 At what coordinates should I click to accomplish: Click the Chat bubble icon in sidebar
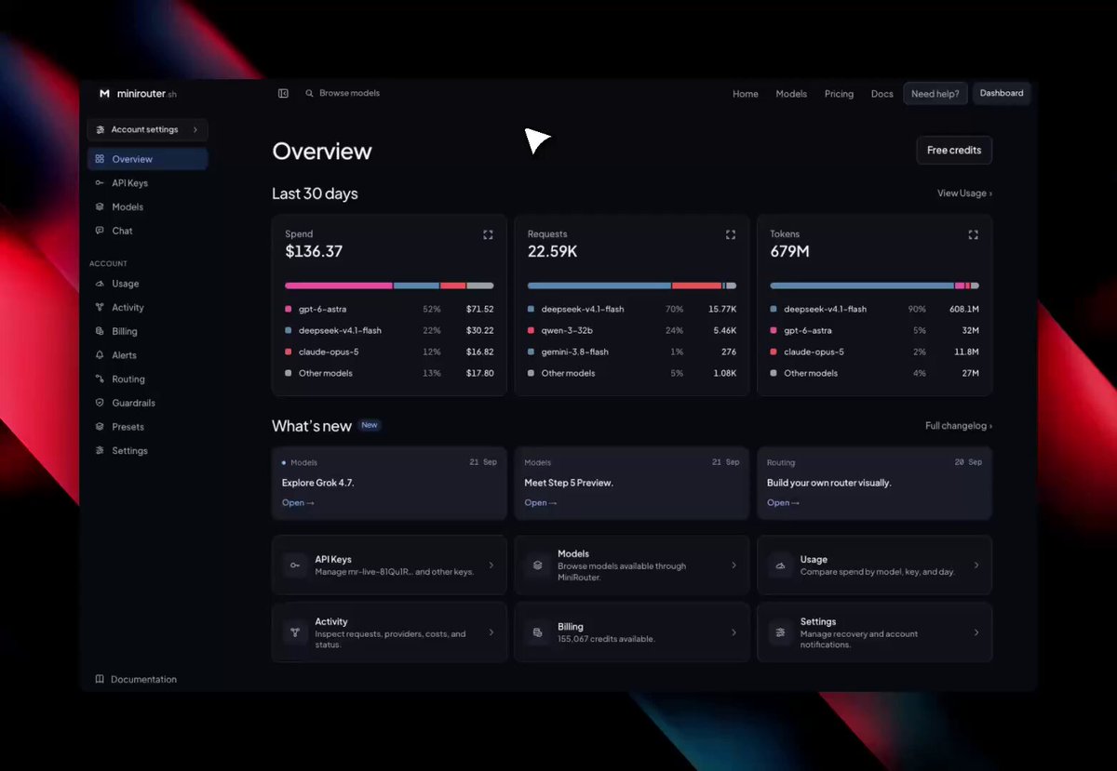[100, 231]
